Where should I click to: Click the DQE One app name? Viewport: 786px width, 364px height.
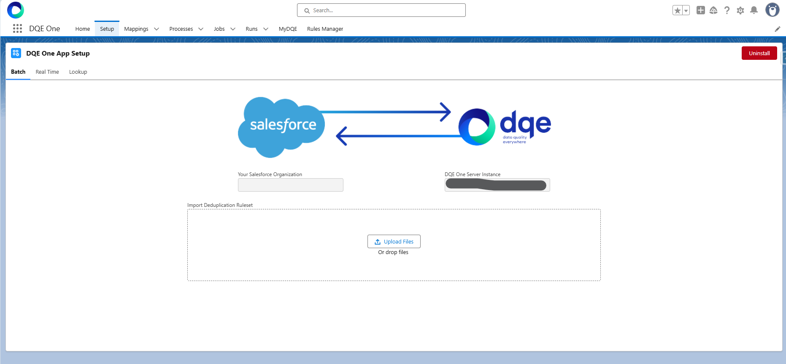tap(45, 29)
